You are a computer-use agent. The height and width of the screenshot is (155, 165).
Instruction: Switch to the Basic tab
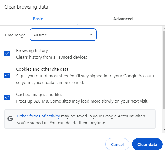pos(38,19)
